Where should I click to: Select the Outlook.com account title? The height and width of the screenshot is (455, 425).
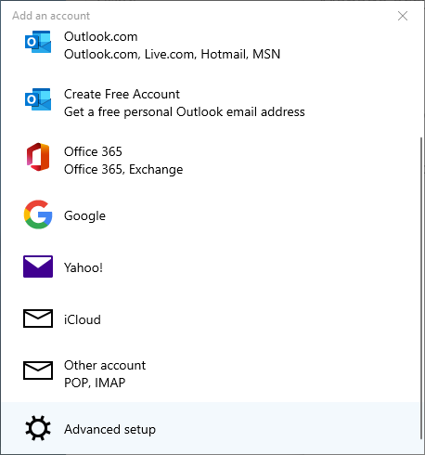(101, 37)
